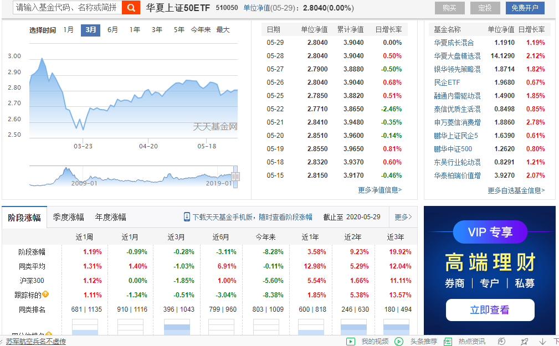Open fund 泰信优质生活混

tap(457, 109)
